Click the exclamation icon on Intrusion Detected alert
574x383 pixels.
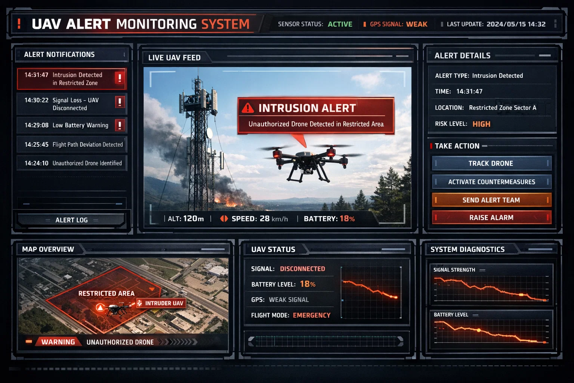[120, 78]
